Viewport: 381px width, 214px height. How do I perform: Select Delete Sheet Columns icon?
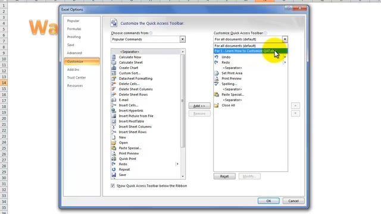click(114, 89)
